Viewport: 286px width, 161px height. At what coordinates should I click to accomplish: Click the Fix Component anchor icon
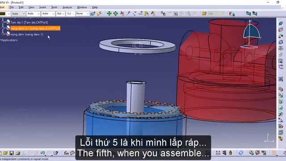point(281,48)
